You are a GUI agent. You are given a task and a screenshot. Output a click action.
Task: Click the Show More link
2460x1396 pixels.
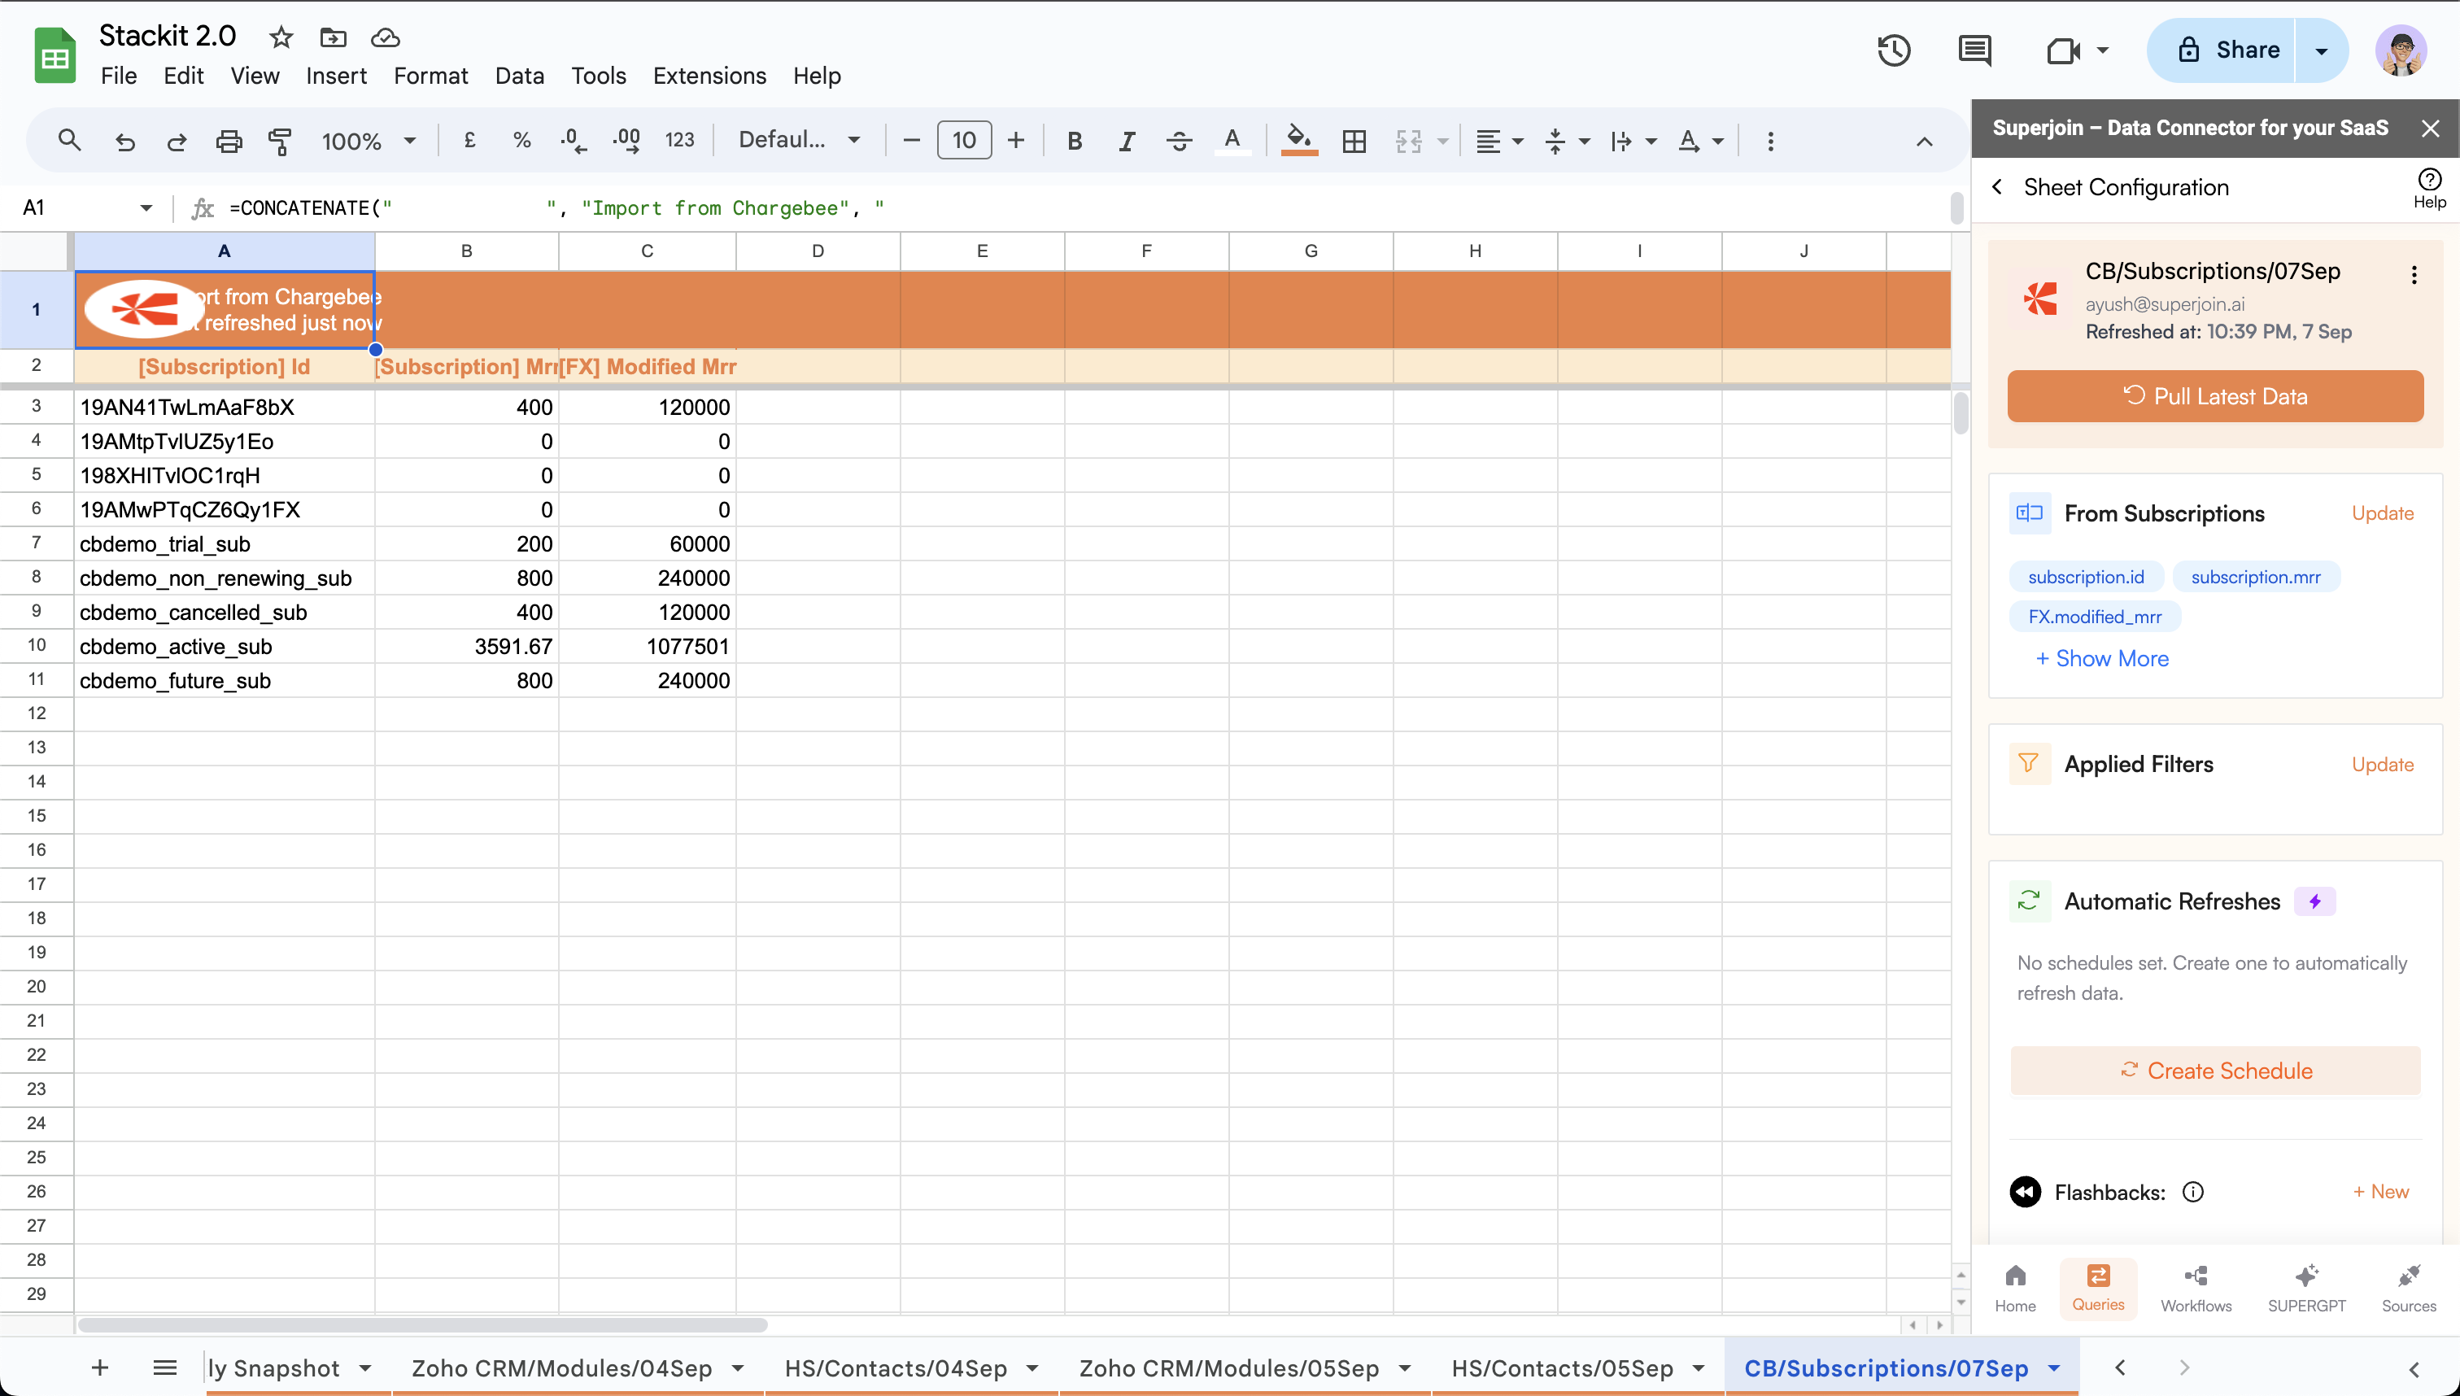tap(2101, 659)
